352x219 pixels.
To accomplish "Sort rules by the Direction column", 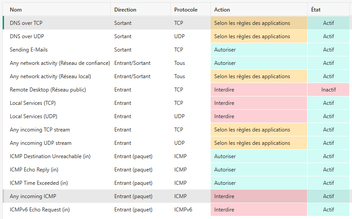I will [125, 9].
